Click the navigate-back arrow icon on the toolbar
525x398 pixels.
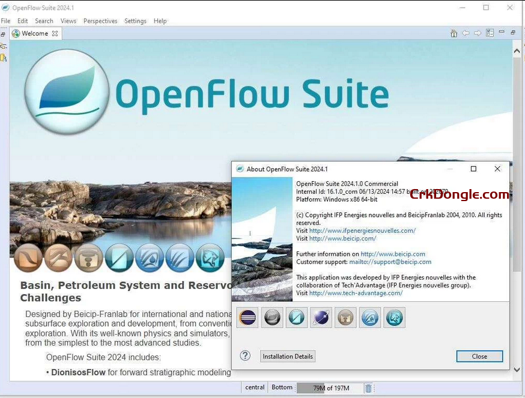[x=466, y=33]
